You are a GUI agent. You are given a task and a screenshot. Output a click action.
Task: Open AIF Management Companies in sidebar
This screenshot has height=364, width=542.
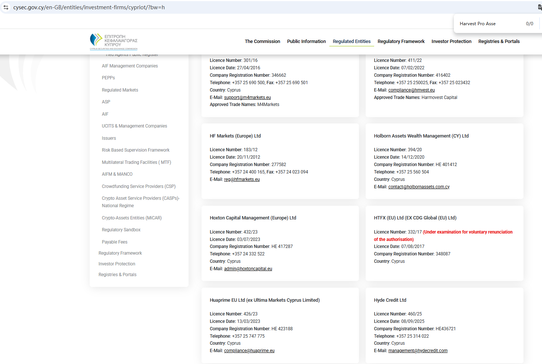point(130,66)
